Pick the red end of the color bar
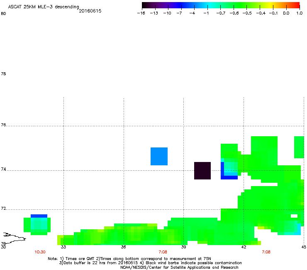The image size is (307, 270). pyautogui.click(x=297, y=5)
